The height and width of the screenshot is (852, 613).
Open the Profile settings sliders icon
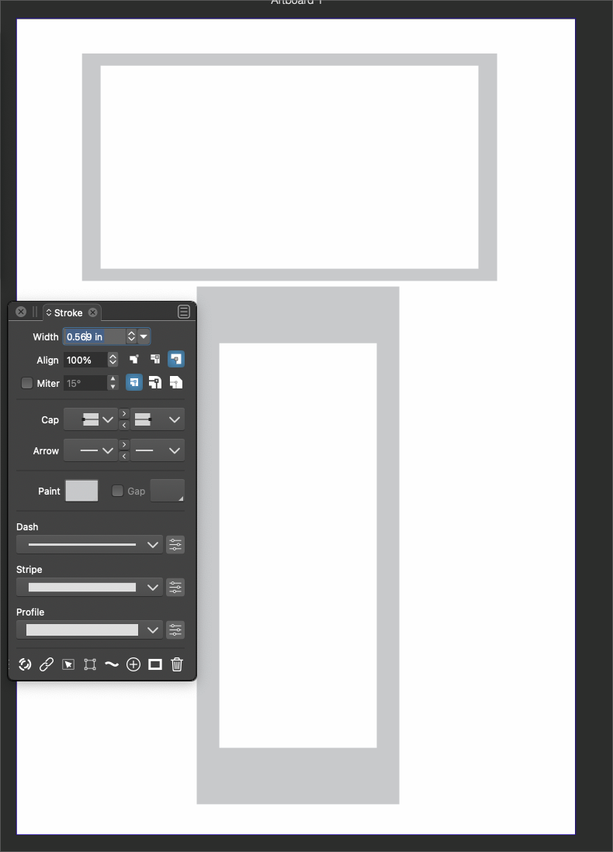click(175, 630)
